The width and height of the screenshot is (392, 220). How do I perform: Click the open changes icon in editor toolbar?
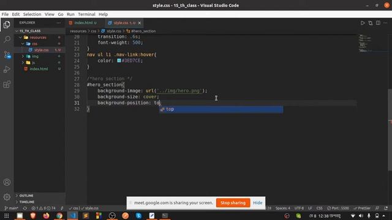(x=370, y=23)
